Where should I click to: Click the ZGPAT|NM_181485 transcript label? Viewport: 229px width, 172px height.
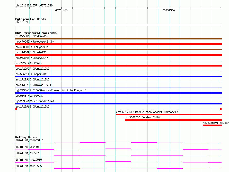[x=27, y=147]
